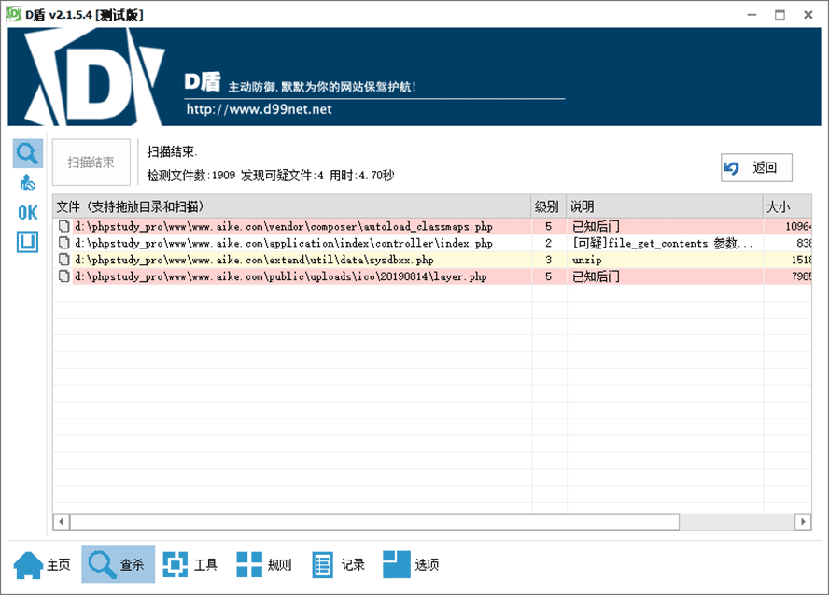Open the user clone detection sidebar icon
Viewport: 829px width, 595px height.
tap(28, 183)
